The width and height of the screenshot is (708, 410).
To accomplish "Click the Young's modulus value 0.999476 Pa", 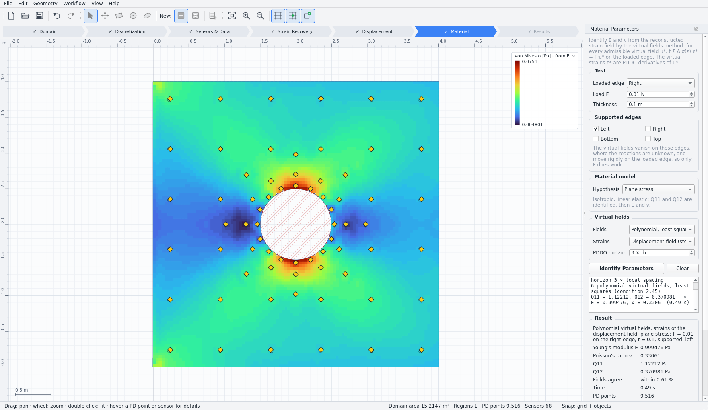I will (655, 348).
